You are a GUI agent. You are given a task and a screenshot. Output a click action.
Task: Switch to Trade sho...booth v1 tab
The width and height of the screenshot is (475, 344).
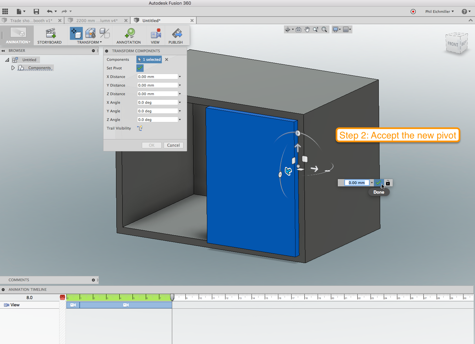click(x=31, y=20)
